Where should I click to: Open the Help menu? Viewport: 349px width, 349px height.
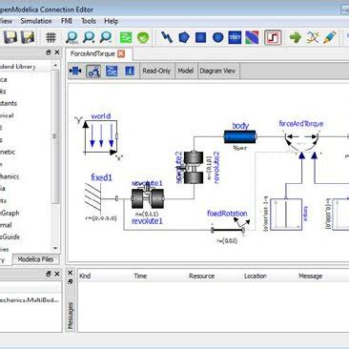112,21
